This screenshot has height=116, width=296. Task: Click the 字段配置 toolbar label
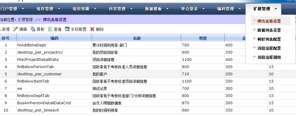[79, 29]
